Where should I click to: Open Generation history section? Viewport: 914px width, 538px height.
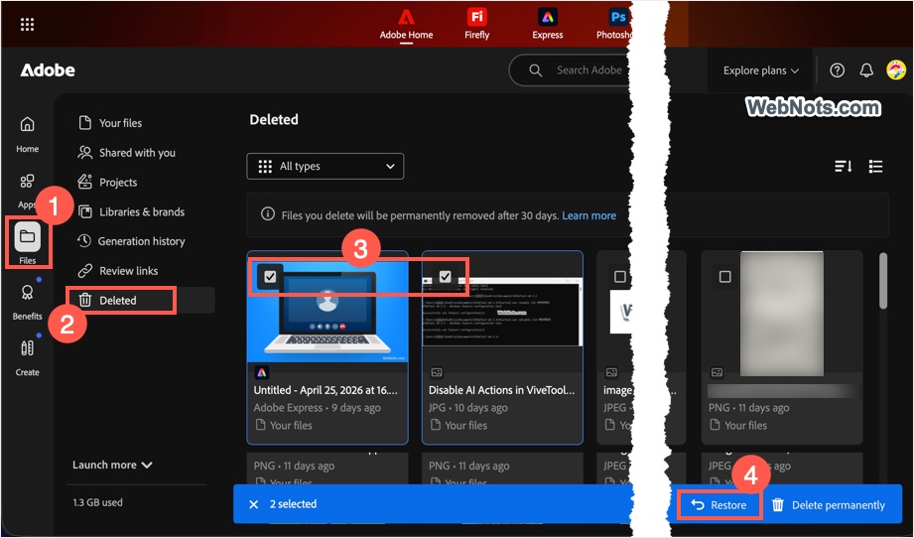click(131, 241)
